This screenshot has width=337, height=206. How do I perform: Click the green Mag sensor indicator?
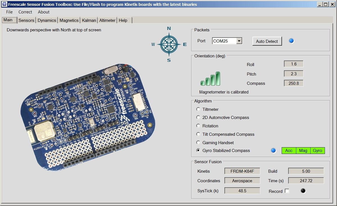(303, 151)
